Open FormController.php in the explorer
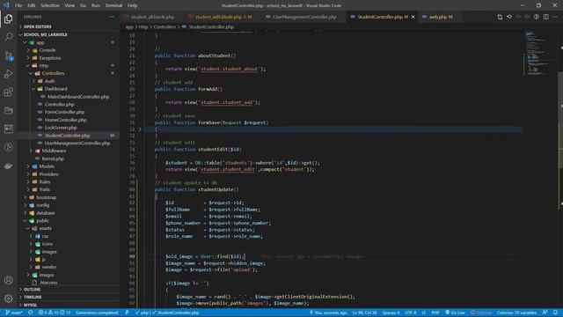Screen dimensions: 563x317 (x=64, y=112)
